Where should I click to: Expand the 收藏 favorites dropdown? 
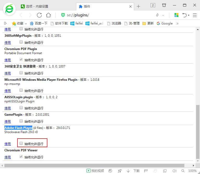tap(19, 23)
